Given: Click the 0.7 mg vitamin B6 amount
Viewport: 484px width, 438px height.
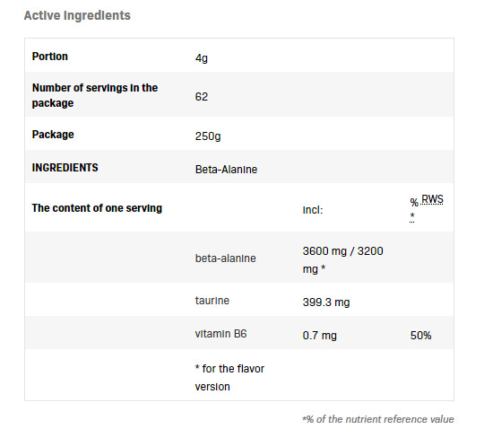Looking at the screenshot, I should [320, 336].
